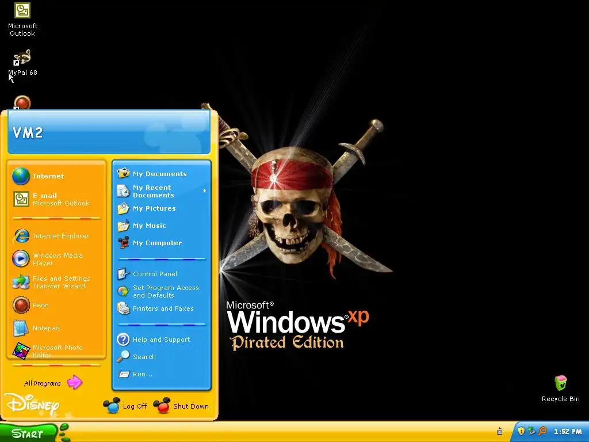This screenshot has height=442, width=589.
Task: Click the green Start button
Action: (x=29, y=433)
